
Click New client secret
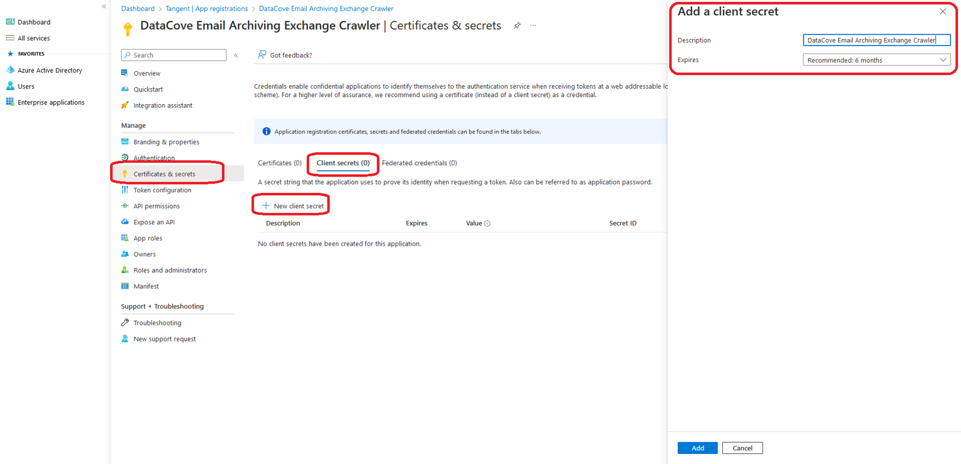point(293,206)
